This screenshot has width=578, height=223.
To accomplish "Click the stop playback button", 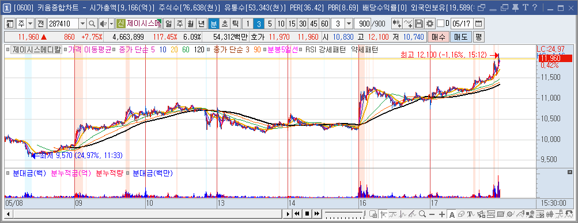I will pyautogui.click(x=307, y=214).
